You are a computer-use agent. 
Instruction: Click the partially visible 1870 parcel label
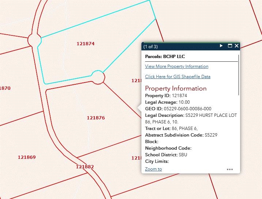[5, 88]
